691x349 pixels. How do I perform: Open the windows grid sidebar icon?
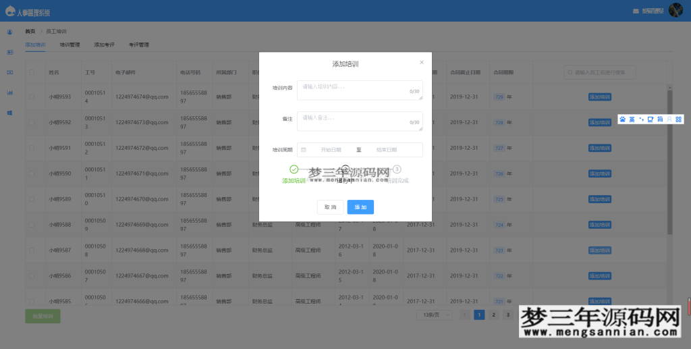(9, 113)
